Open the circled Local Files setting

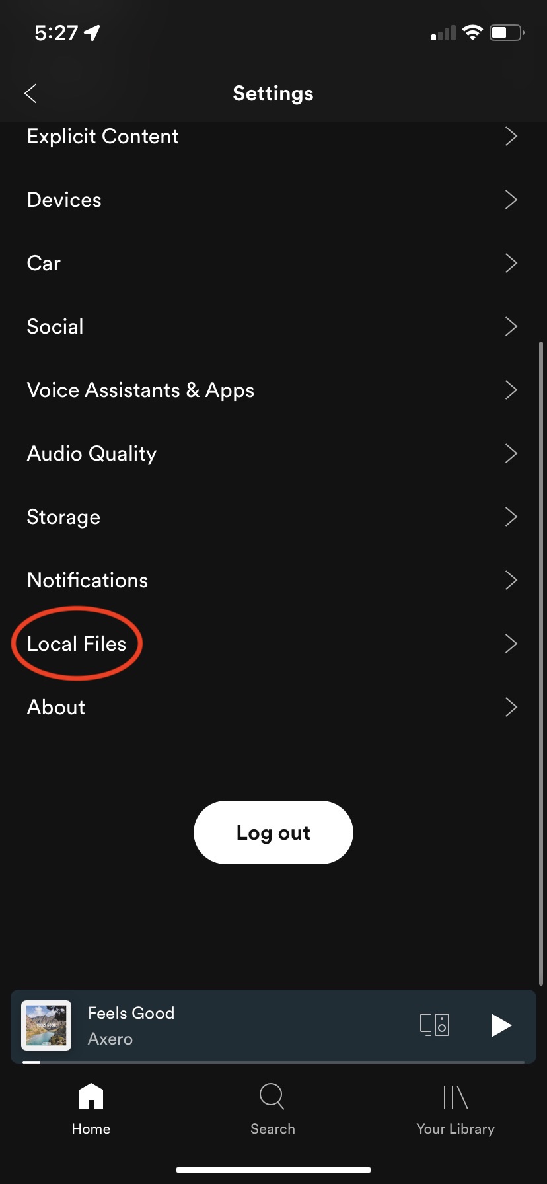coord(77,644)
